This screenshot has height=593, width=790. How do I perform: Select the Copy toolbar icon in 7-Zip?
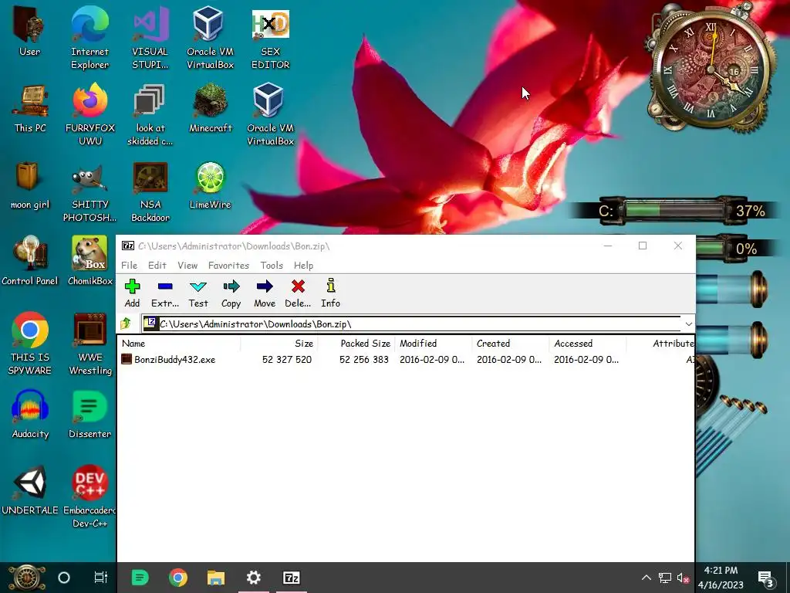click(x=231, y=293)
